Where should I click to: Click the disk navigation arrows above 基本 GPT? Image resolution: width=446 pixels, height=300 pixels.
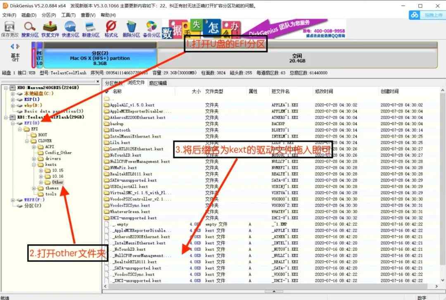pyautogui.click(x=15, y=46)
